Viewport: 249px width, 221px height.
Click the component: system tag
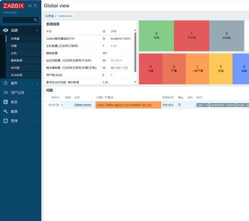pyautogui.click(x=223, y=105)
